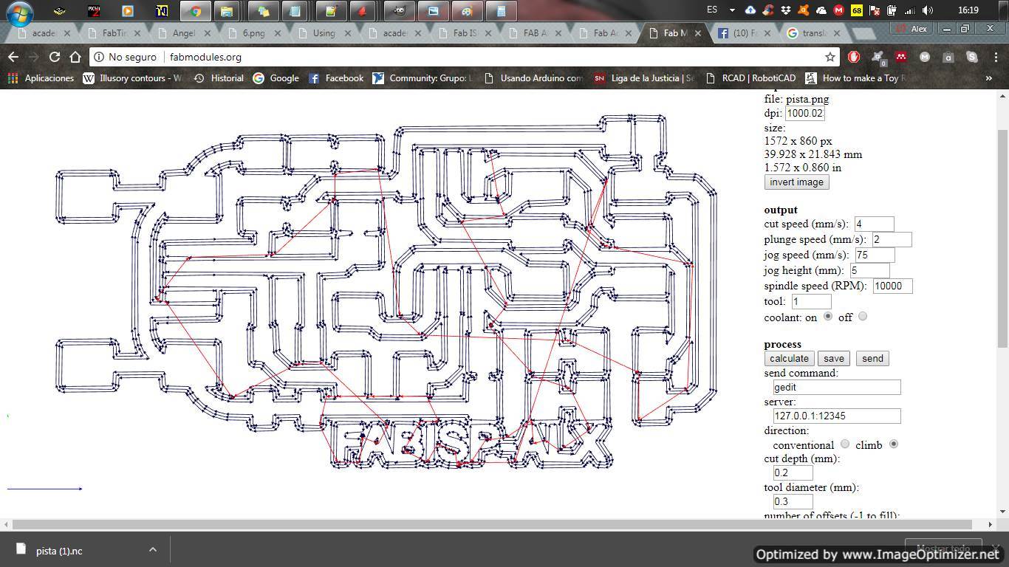Click the volume speaker tray icon

[x=928, y=10]
